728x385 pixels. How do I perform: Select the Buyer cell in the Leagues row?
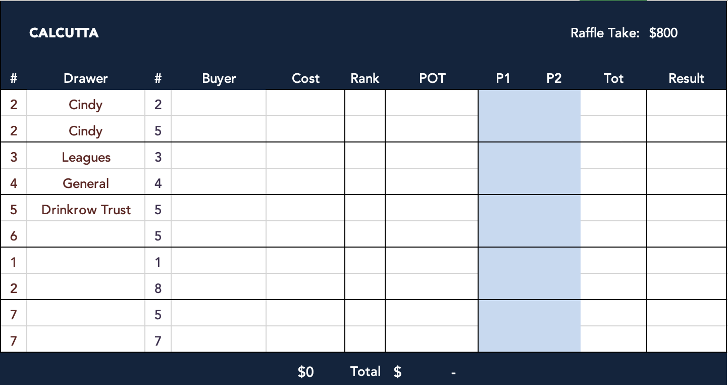[219, 157]
